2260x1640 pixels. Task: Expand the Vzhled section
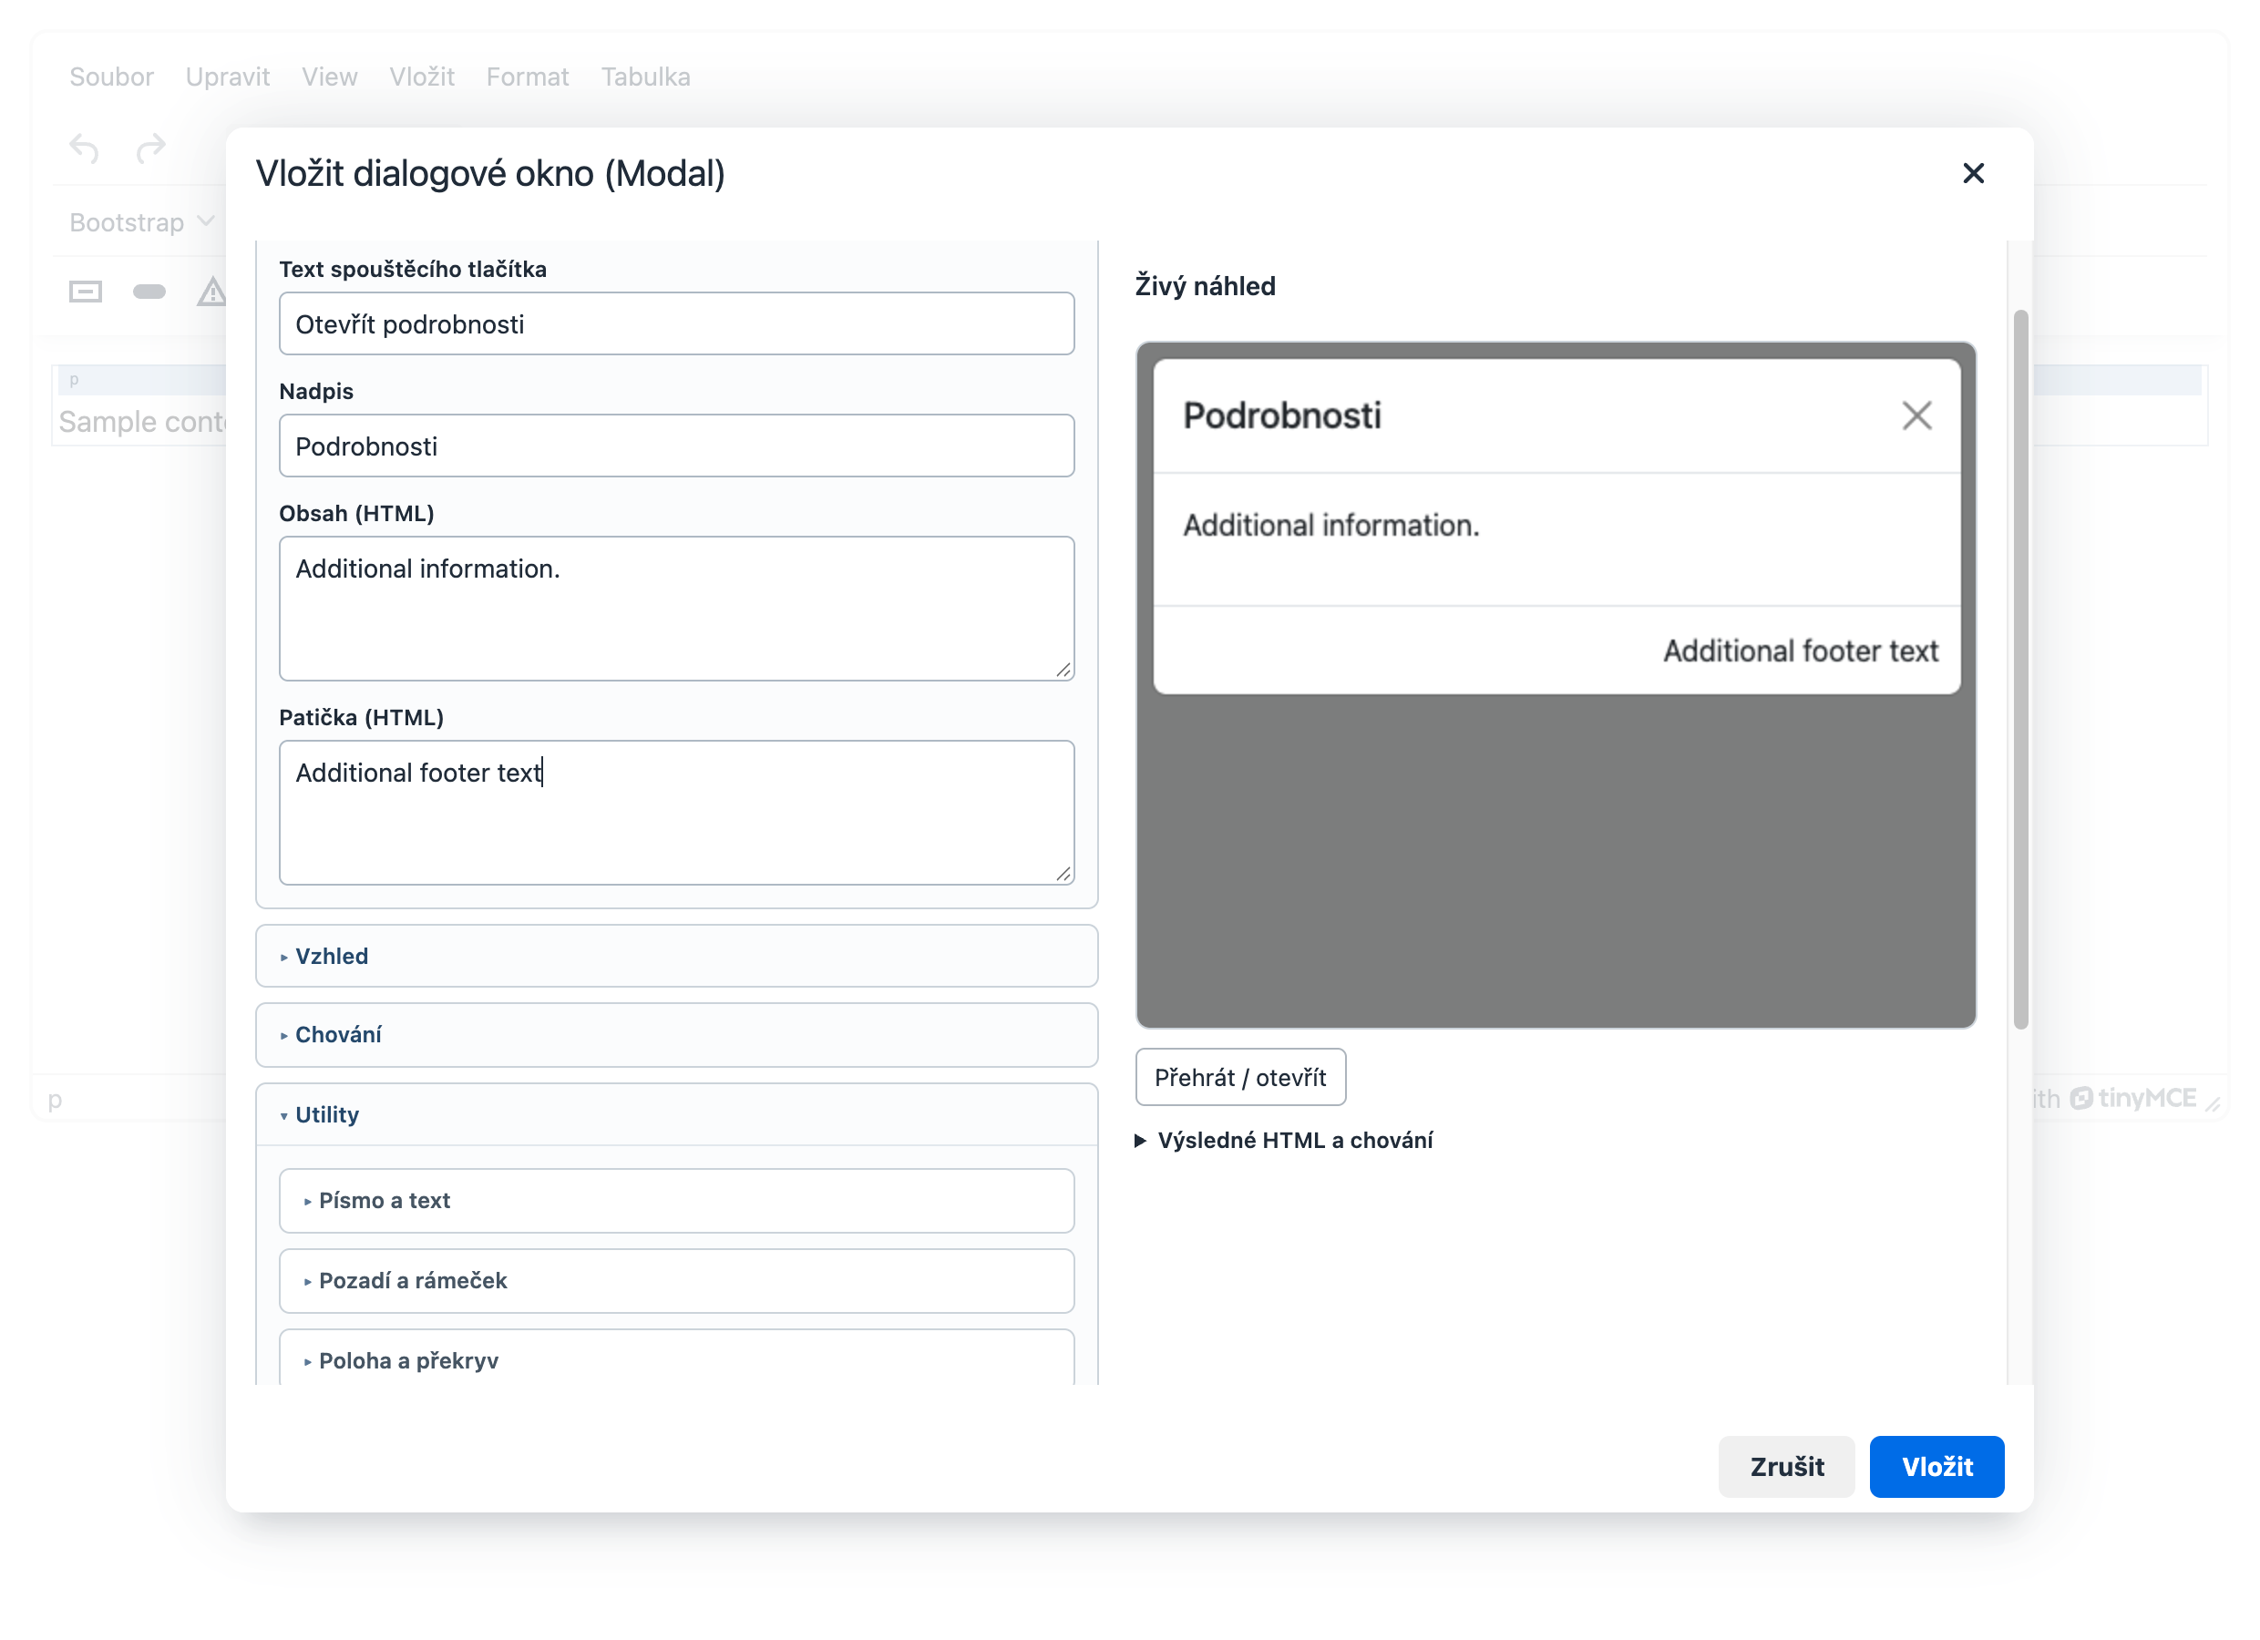pos(676,956)
